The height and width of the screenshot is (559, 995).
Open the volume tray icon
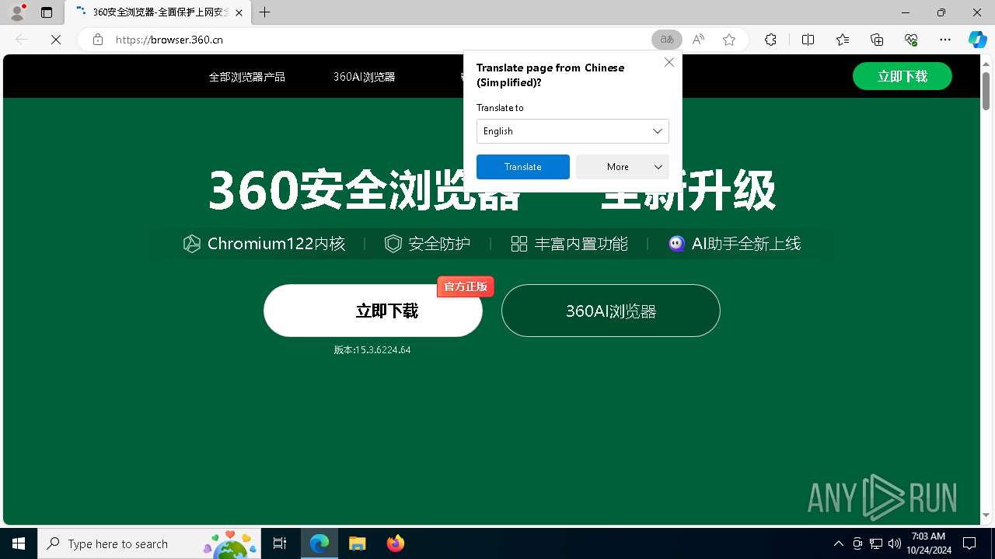point(895,543)
